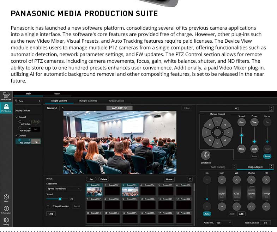The width and height of the screenshot is (277, 232).
Task: Open the Help icon in sidebar
Action: point(6,198)
